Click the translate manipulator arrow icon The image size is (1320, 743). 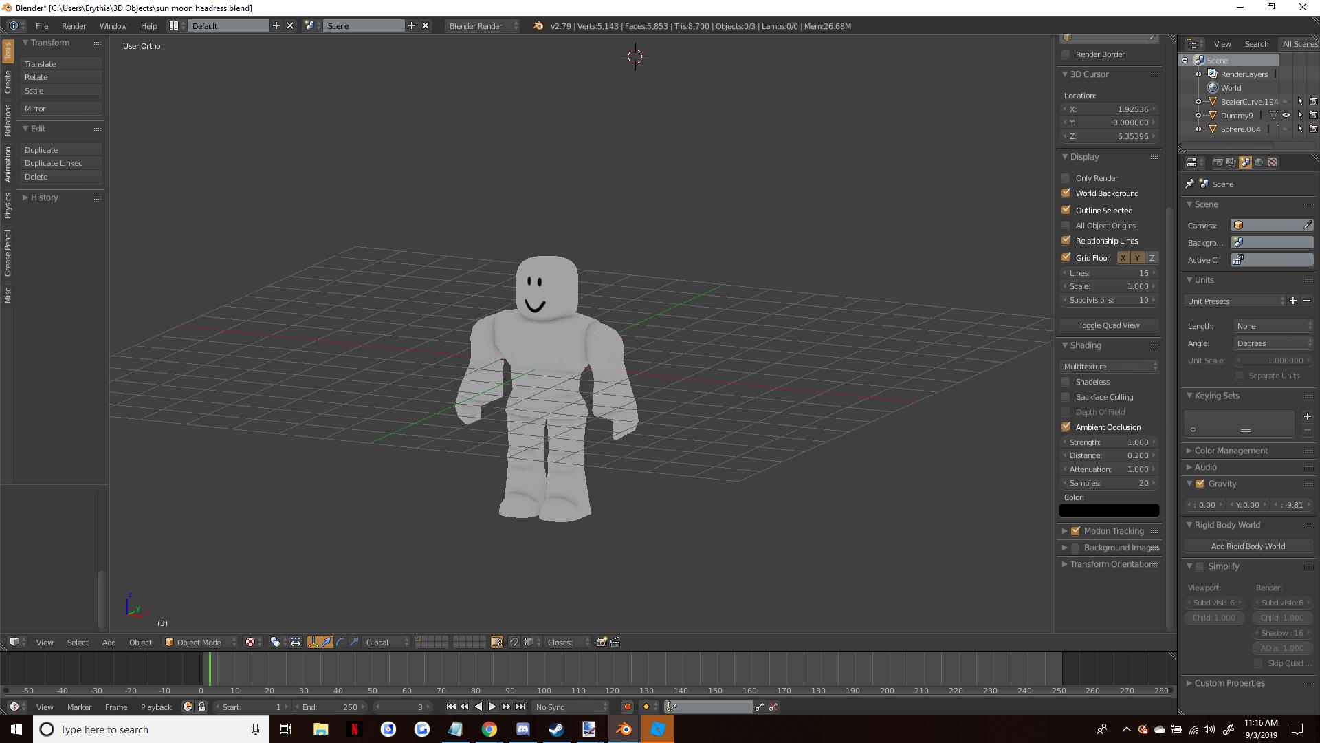point(327,642)
